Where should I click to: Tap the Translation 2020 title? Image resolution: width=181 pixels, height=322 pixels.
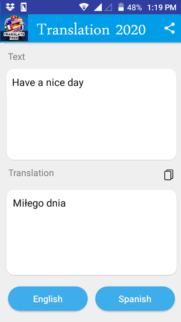pos(91,29)
